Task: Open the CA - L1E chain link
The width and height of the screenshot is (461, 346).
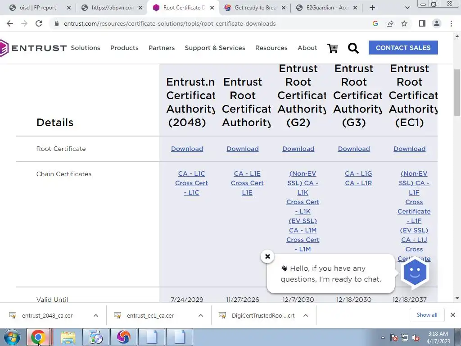Action: 247,173
